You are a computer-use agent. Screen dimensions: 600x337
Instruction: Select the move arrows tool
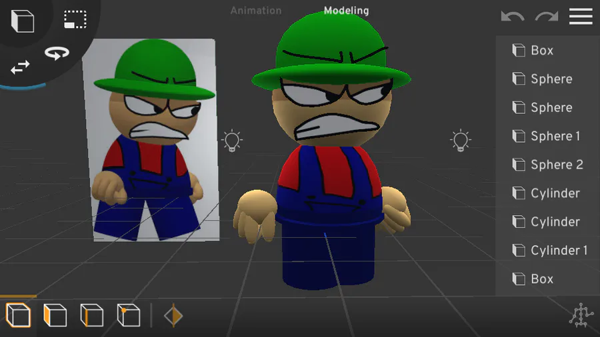point(20,68)
